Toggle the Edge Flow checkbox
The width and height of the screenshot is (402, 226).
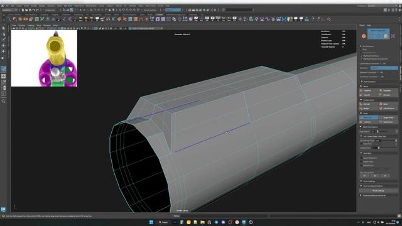[362, 144]
